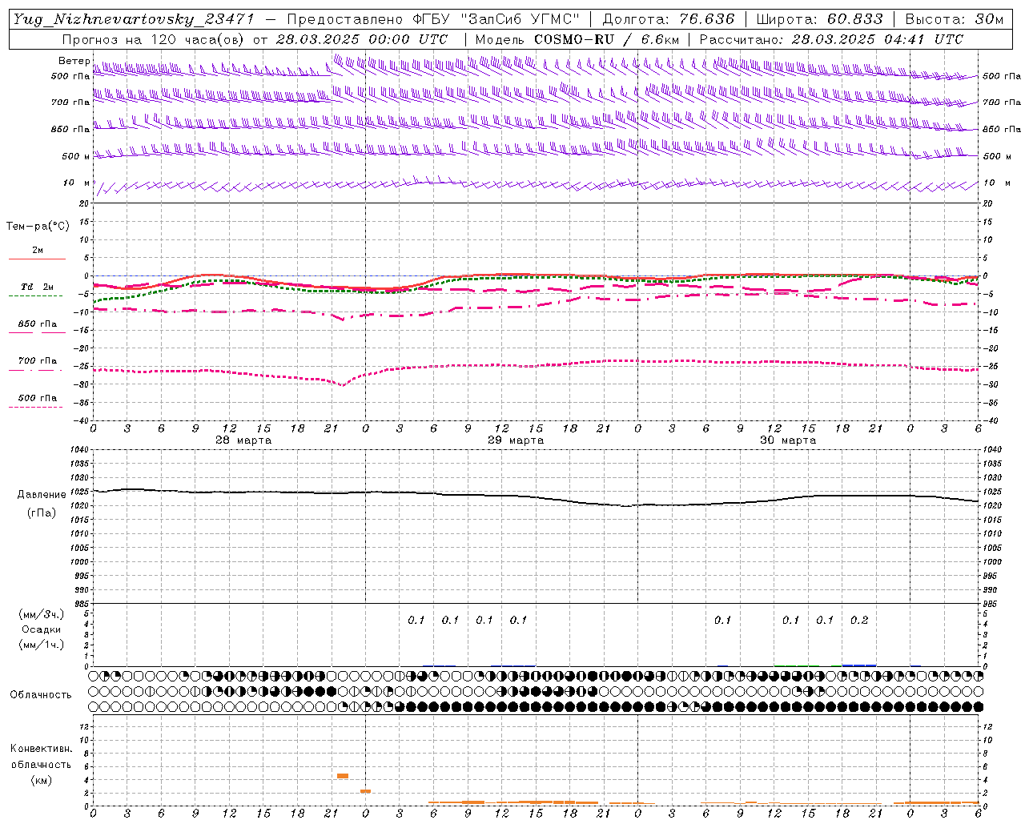The height and width of the screenshot is (820, 1025).
Task: Click the Давление pressure panel label
Action: click(x=42, y=494)
